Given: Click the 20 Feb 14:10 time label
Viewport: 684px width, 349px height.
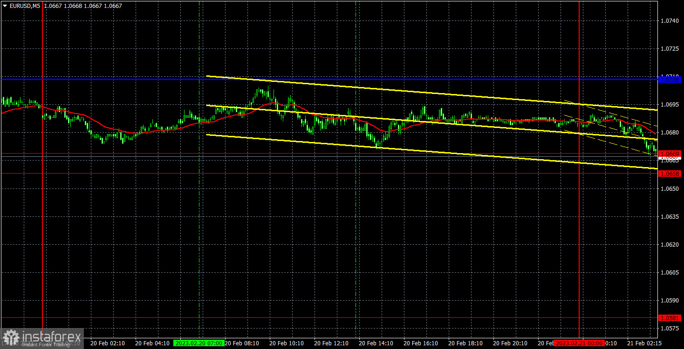Looking at the screenshot, I should pos(376,343).
